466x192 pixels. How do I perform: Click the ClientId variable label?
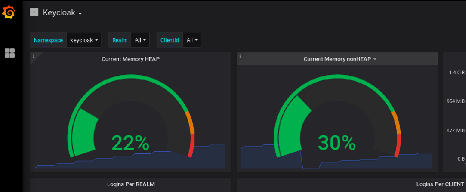(x=170, y=40)
